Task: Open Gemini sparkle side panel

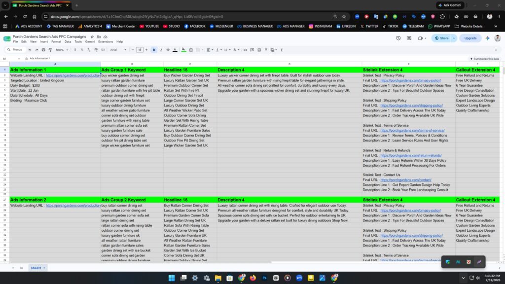Action: [x=488, y=38]
